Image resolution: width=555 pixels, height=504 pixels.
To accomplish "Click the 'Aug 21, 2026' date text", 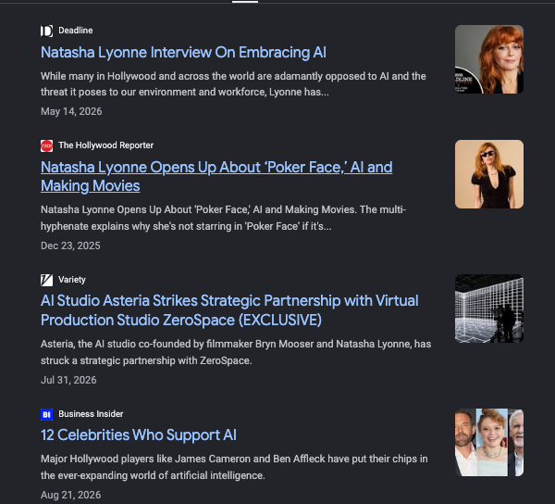I will [70, 495].
